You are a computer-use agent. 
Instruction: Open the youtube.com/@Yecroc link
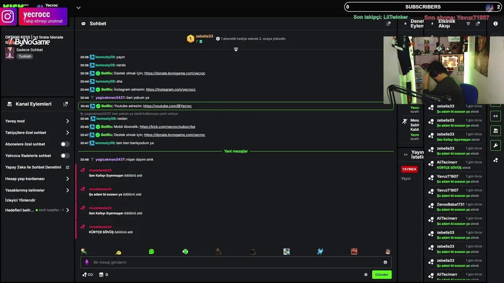[x=167, y=106]
